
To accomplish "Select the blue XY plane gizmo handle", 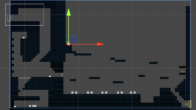I will click(x=73, y=40).
